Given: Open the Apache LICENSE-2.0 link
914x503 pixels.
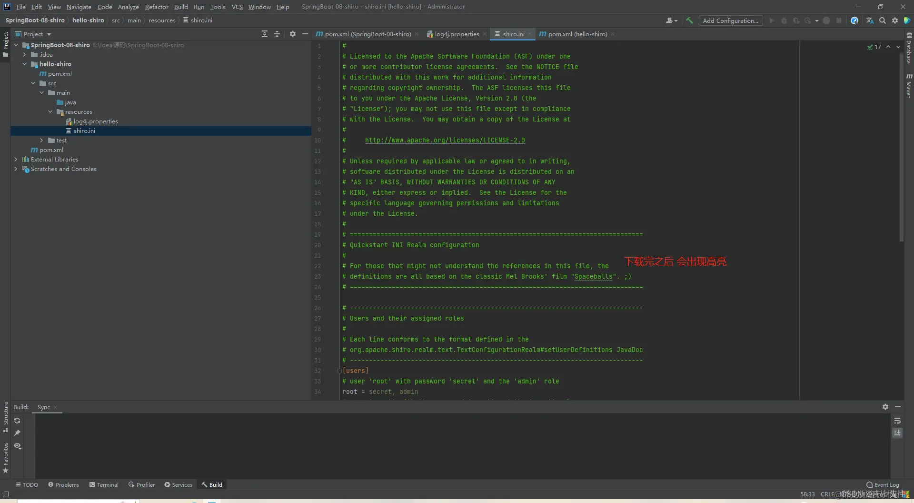Looking at the screenshot, I should (x=445, y=140).
